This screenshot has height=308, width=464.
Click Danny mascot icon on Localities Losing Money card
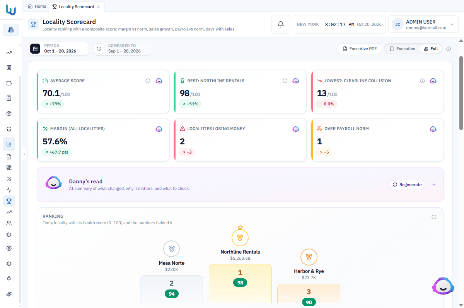tap(296, 129)
